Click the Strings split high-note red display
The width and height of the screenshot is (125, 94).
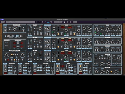pos(22,46)
